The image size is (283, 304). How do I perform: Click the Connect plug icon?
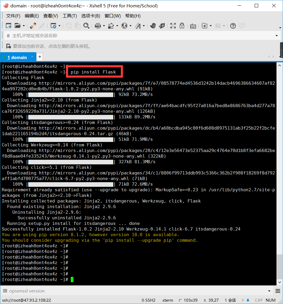(x=33, y=26)
